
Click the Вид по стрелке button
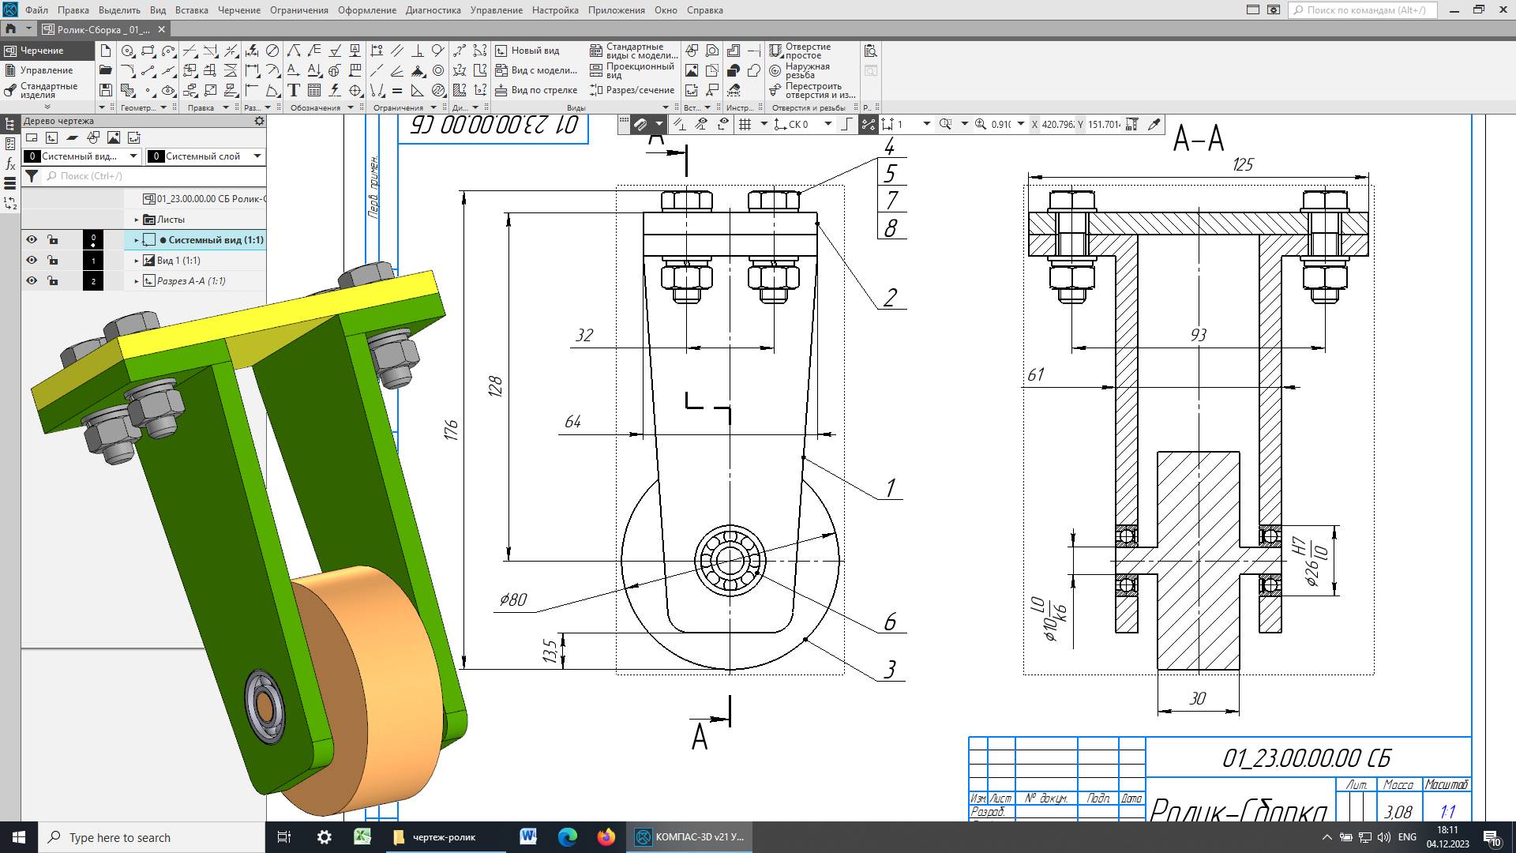coord(537,90)
